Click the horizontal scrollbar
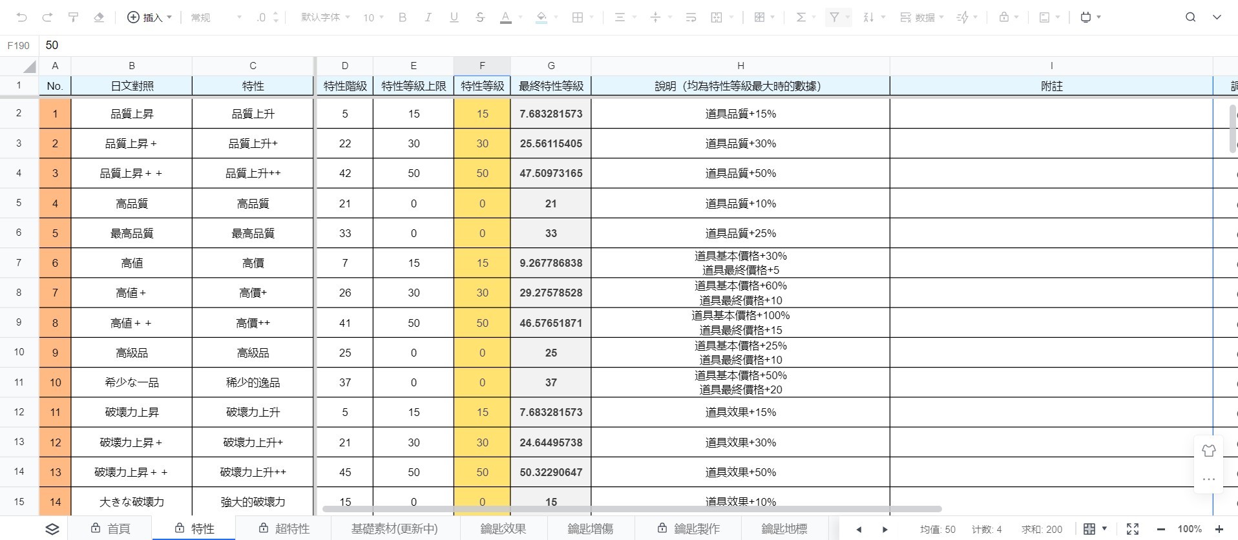 pos(632,509)
